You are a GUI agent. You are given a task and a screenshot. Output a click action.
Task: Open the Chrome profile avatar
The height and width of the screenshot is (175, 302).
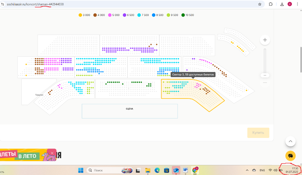290,4
